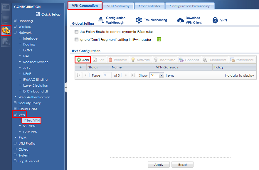This screenshot has height=170, width=259.
Task: Toggle Ignore Don't Fragment setting checkbox
Action: [77, 40]
